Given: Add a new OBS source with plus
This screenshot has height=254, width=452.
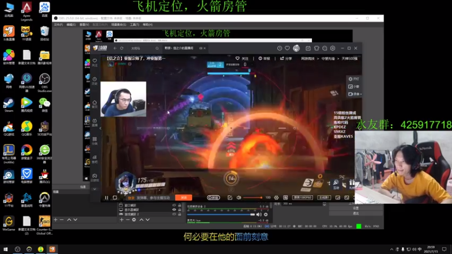Looking at the screenshot, I should (x=121, y=220).
